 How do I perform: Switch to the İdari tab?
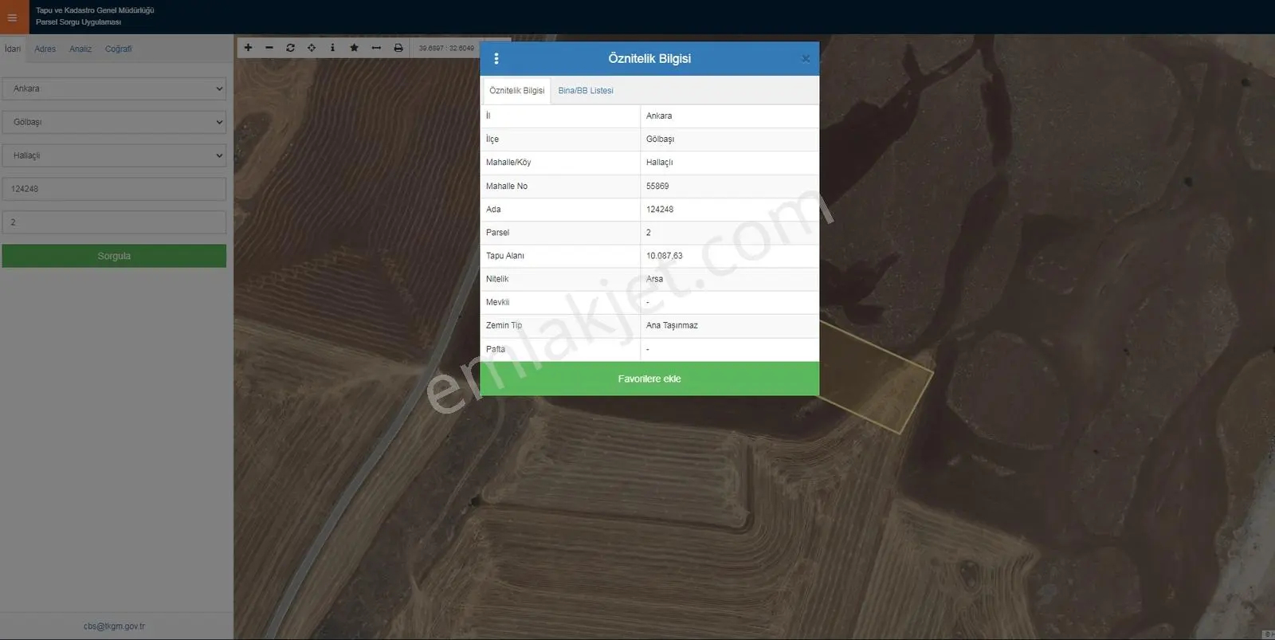click(x=13, y=49)
